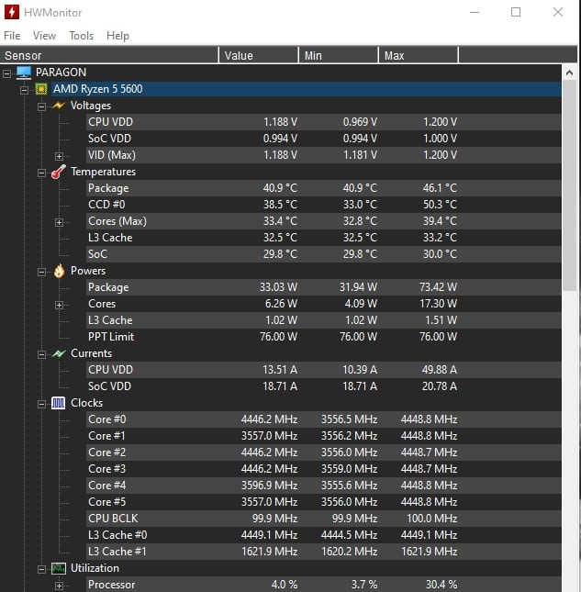Expand the Processor utilization row
The image size is (581, 592).
point(59,586)
